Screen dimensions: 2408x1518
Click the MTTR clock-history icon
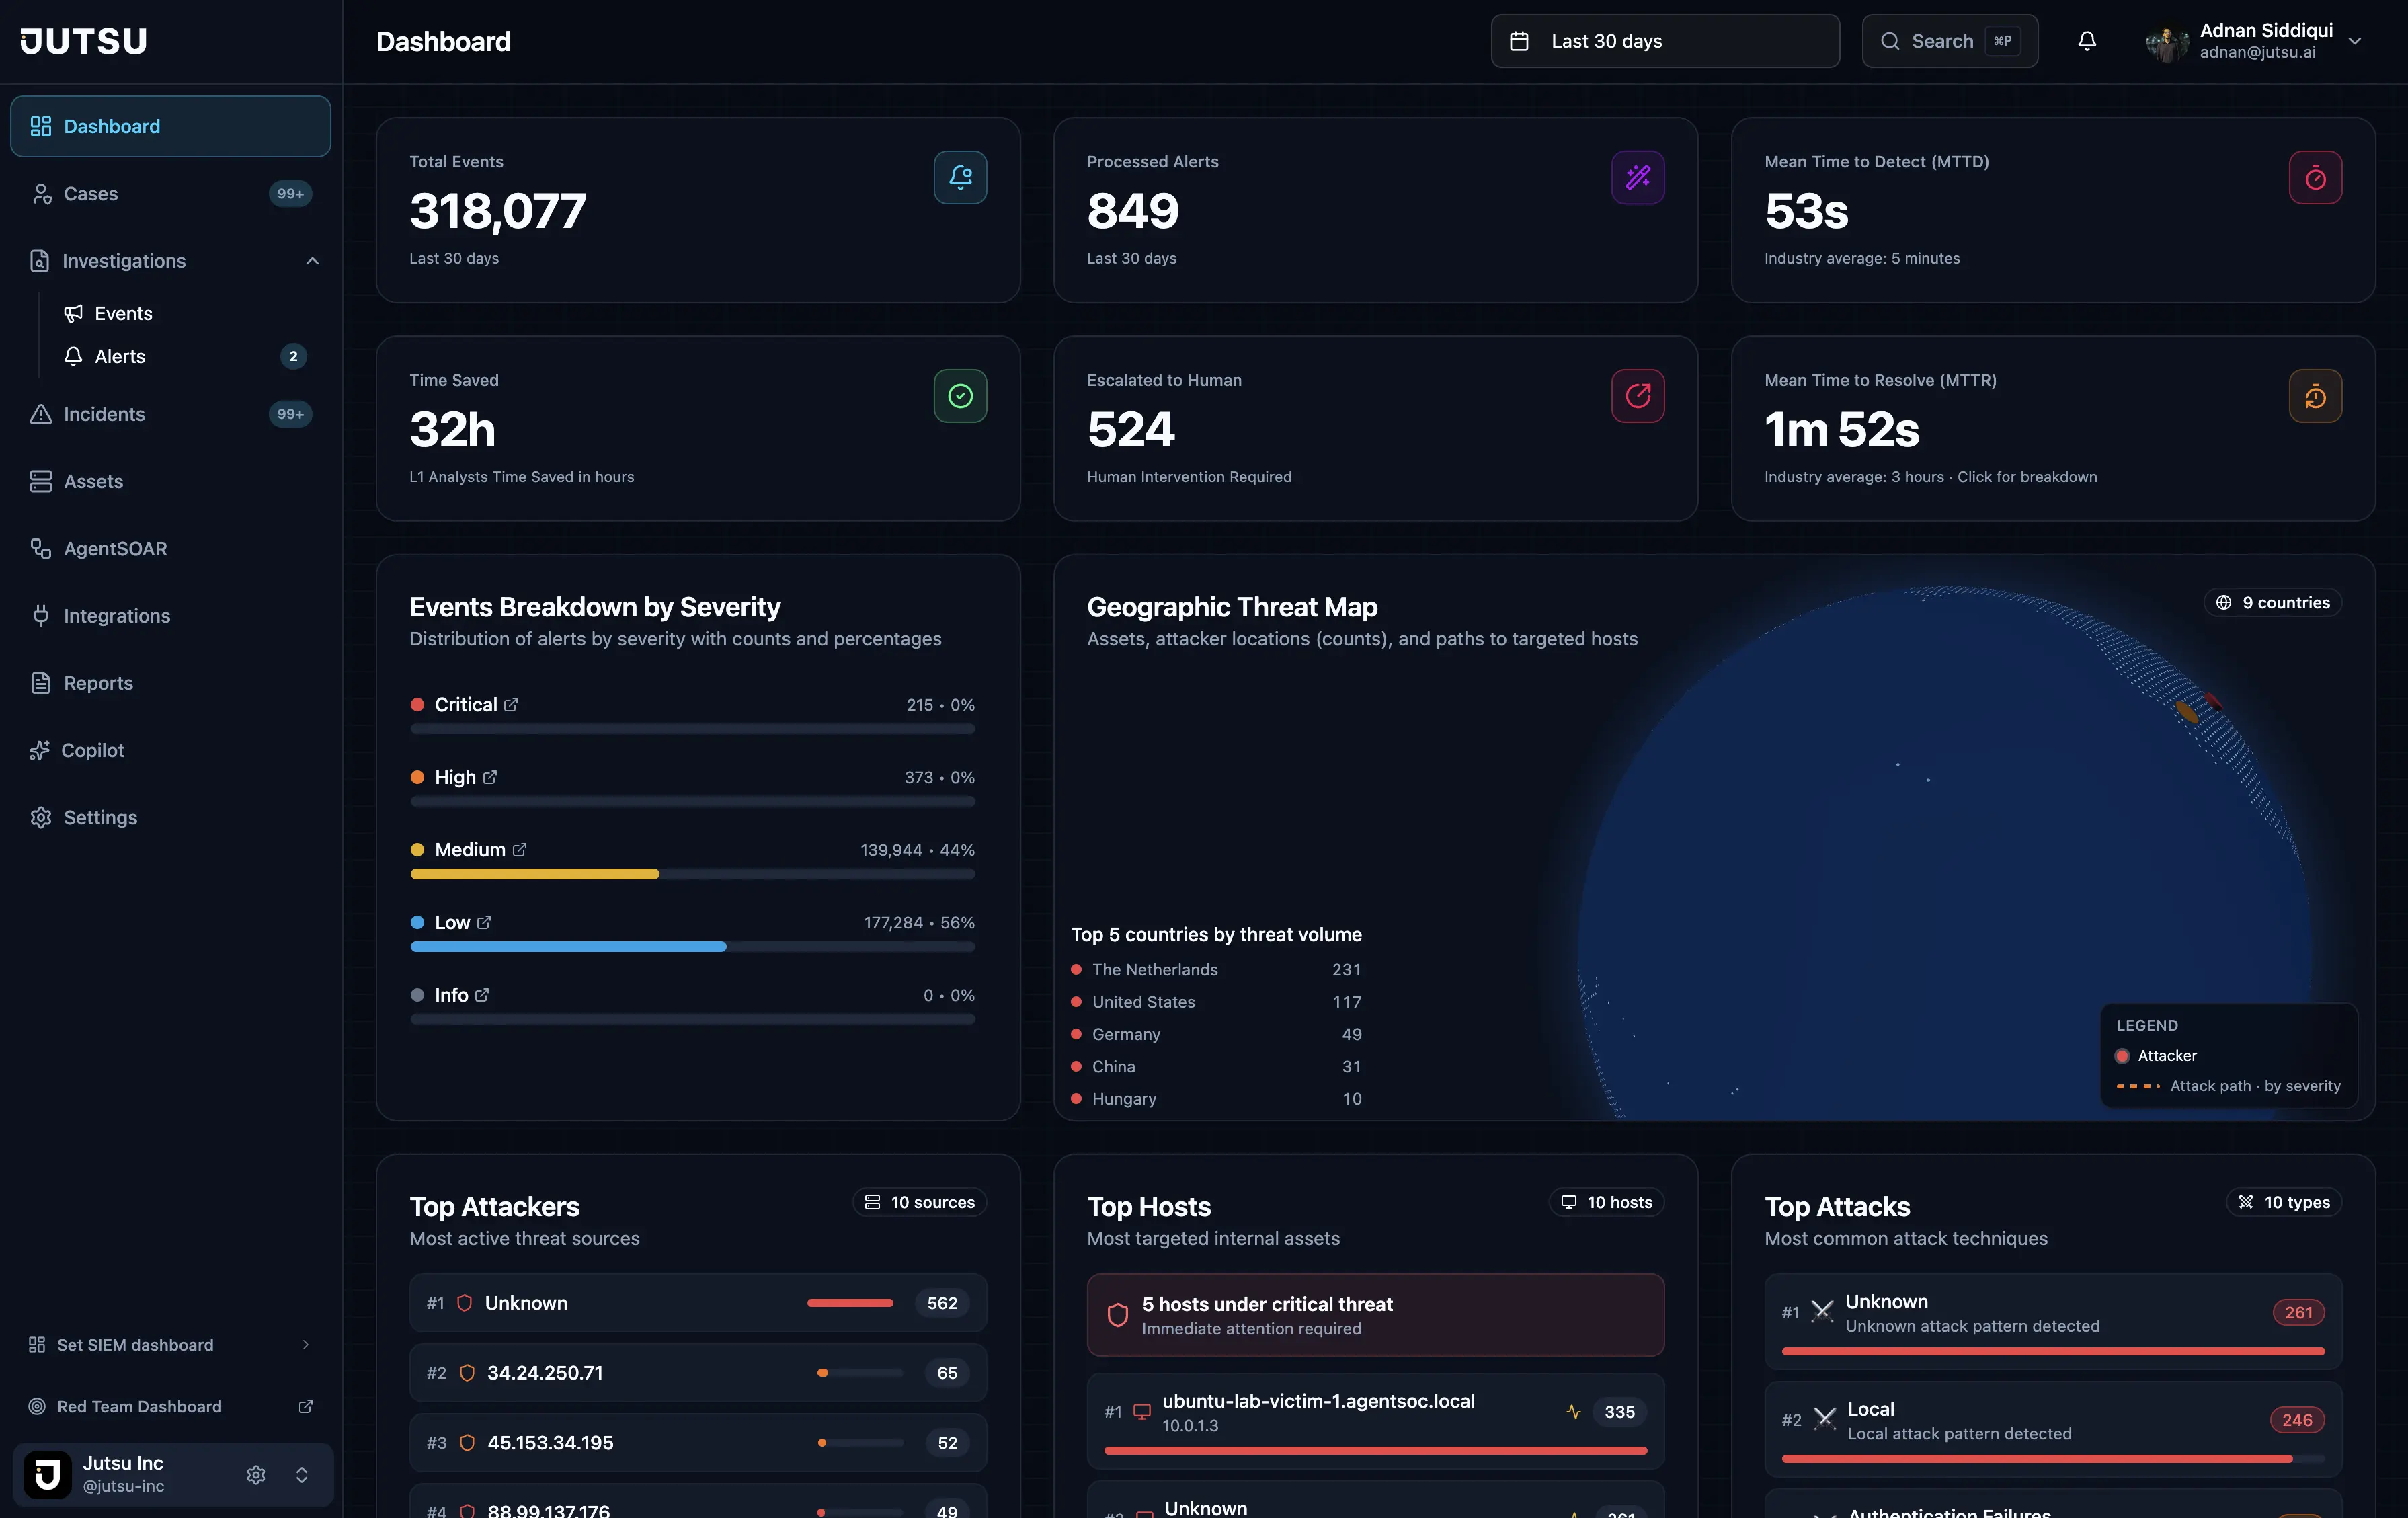(x=2315, y=396)
